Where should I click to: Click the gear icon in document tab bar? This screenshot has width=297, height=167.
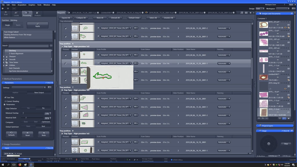coord(250,13)
